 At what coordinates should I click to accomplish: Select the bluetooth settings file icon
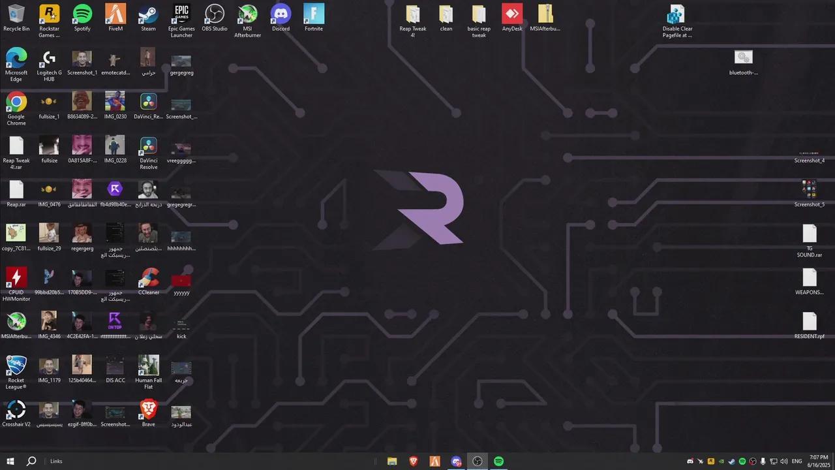pyautogui.click(x=744, y=63)
